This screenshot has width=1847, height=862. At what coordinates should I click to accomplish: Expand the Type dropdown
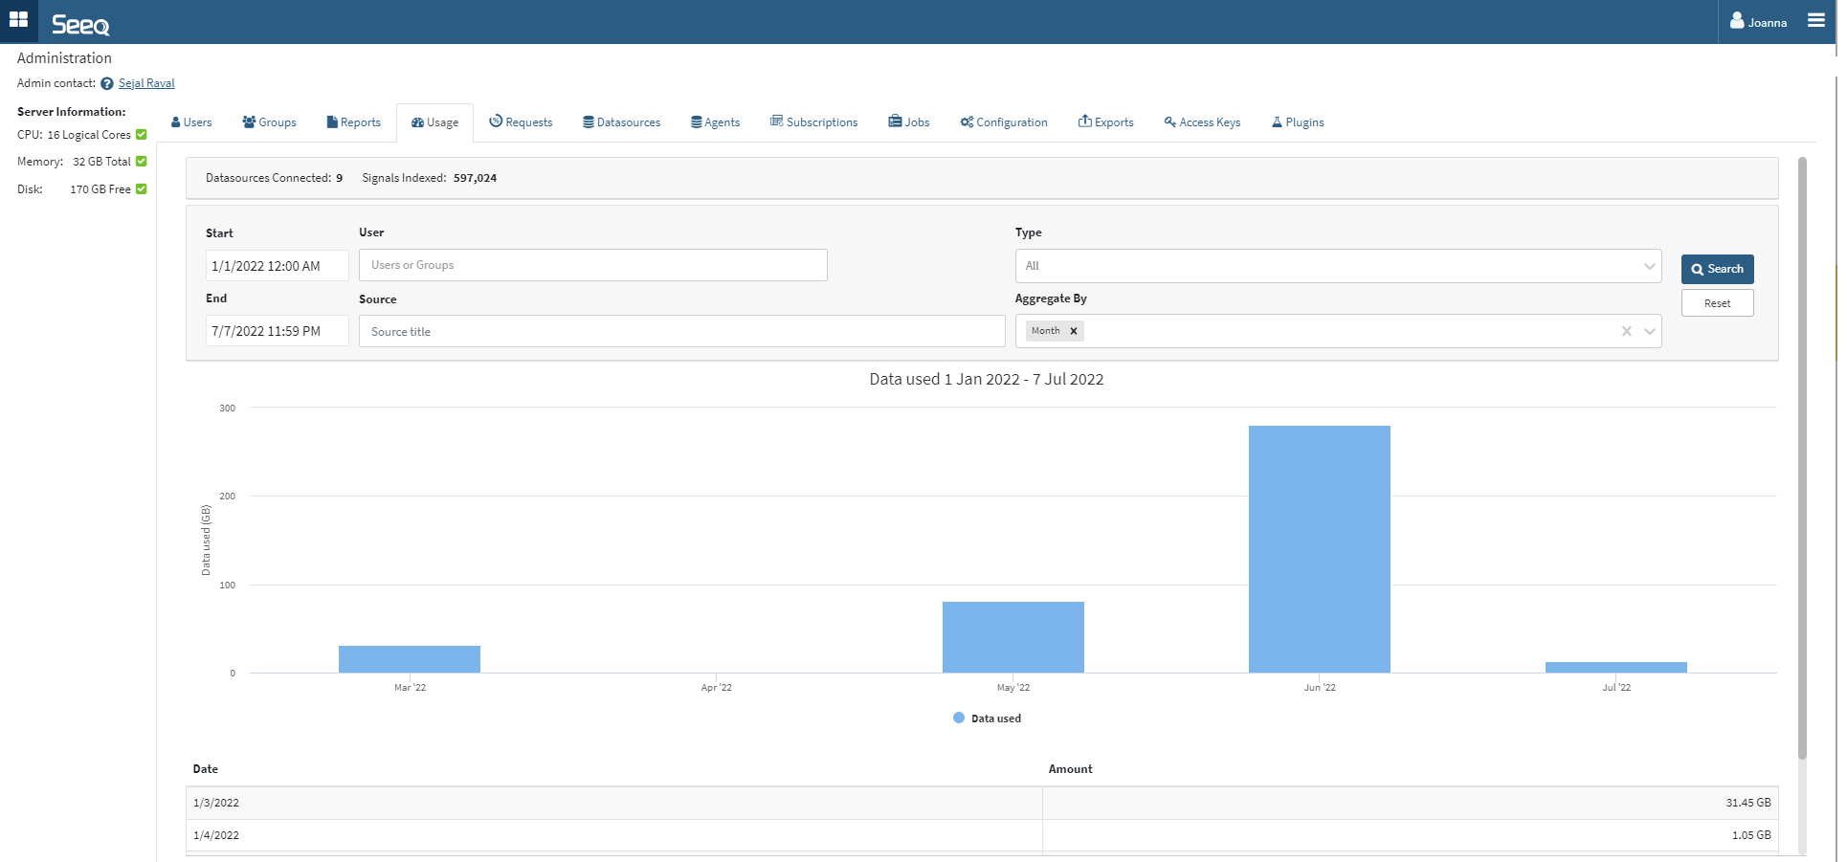tap(1649, 266)
